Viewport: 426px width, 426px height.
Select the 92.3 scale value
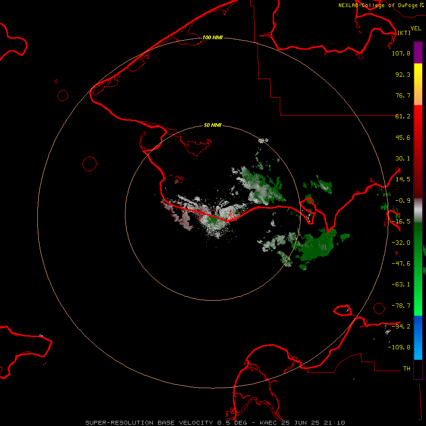(x=403, y=74)
